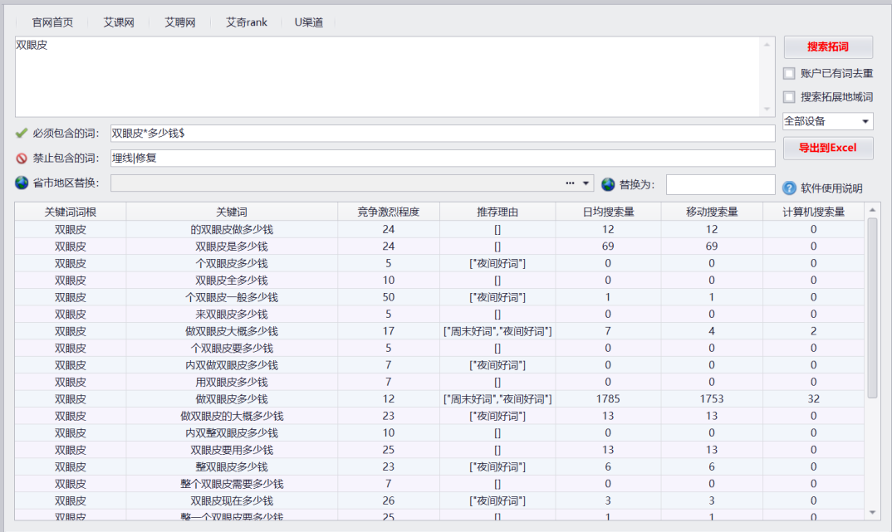Toggle 搜索拓展地域词 checkbox

click(789, 97)
